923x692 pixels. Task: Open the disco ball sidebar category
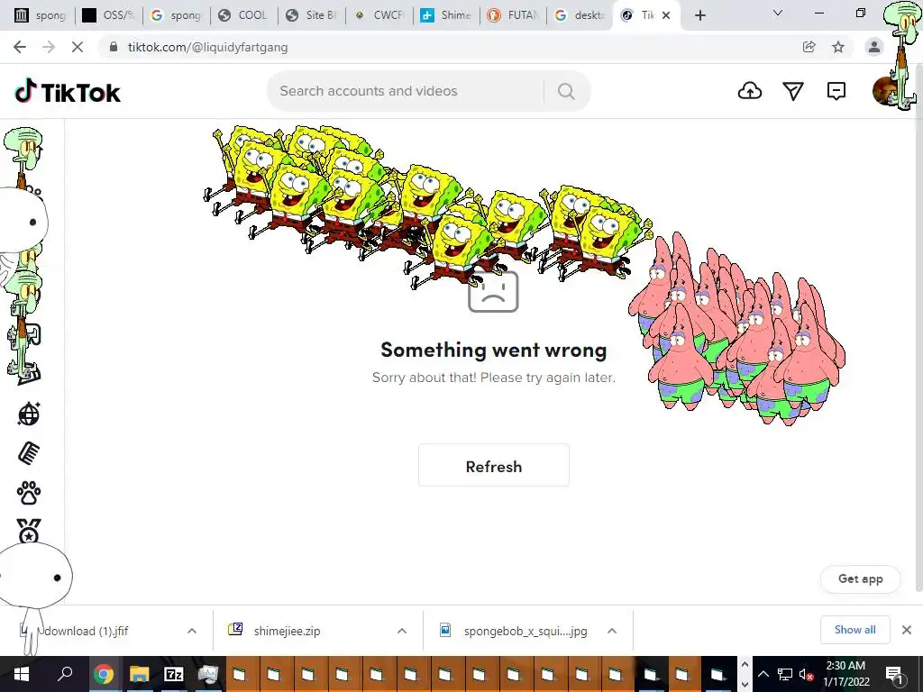[28, 414]
